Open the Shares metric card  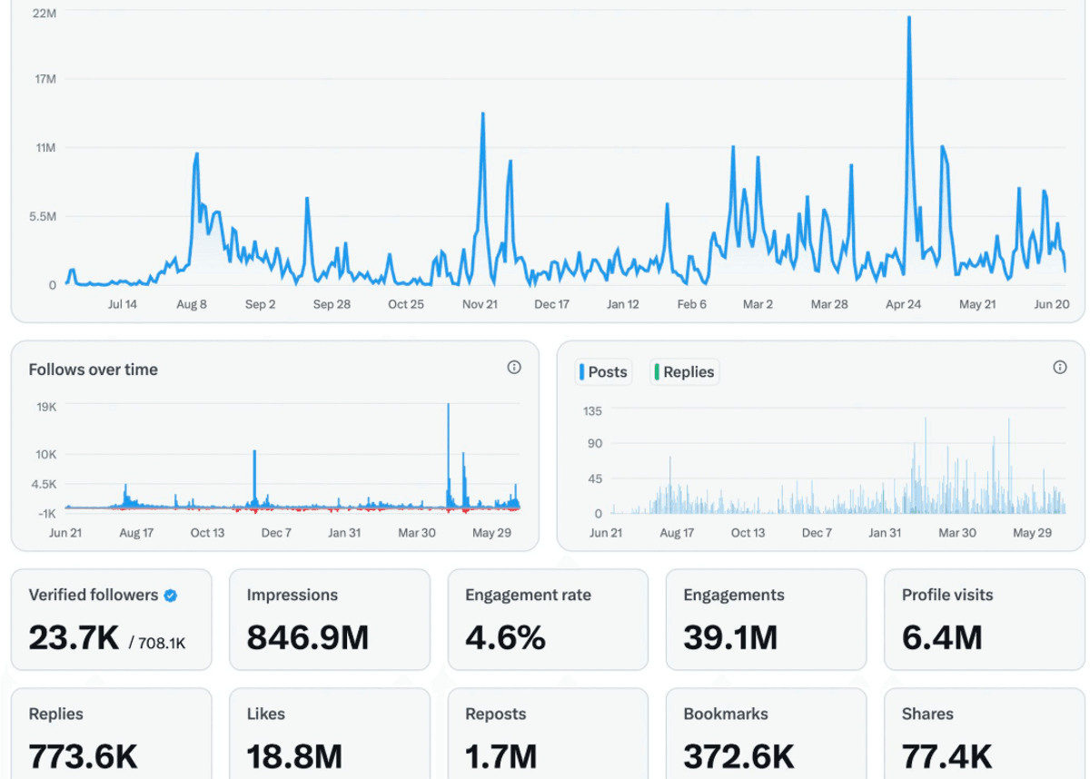click(x=984, y=734)
